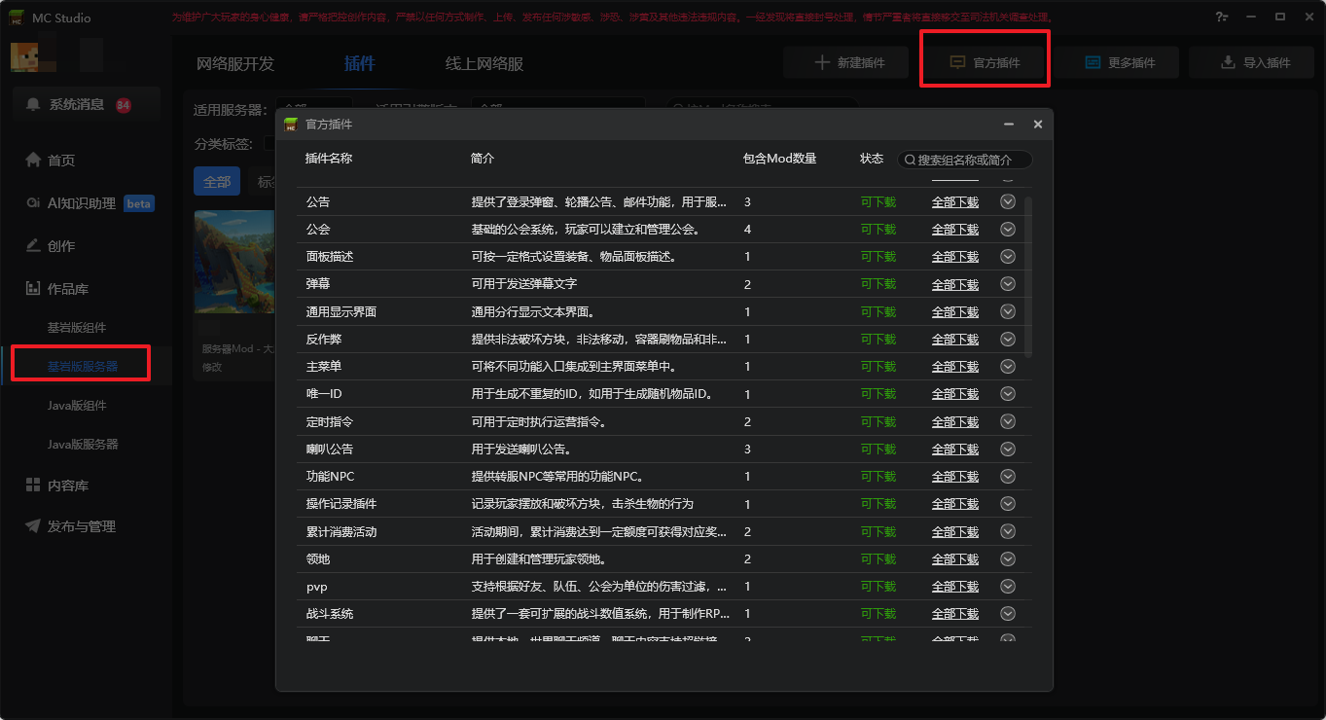Click 全部下载 for 累计消费活动
This screenshot has width=1326, height=720.
coord(955,532)
